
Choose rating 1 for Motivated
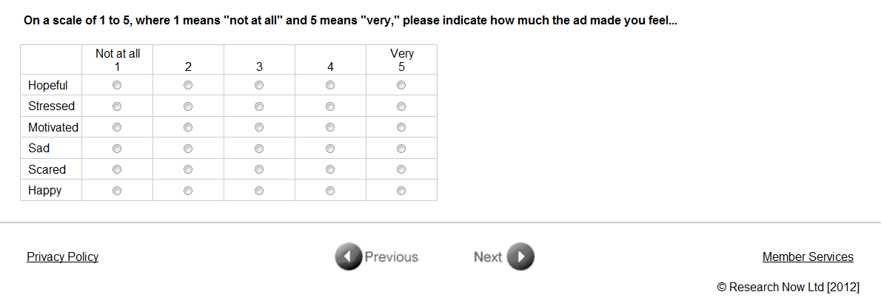(117, 128)
